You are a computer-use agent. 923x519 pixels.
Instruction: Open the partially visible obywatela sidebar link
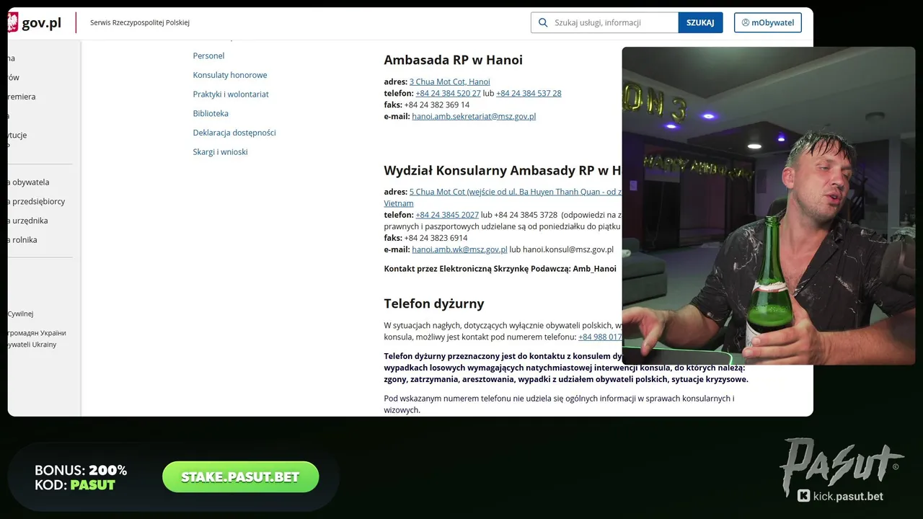click(29, 182)
